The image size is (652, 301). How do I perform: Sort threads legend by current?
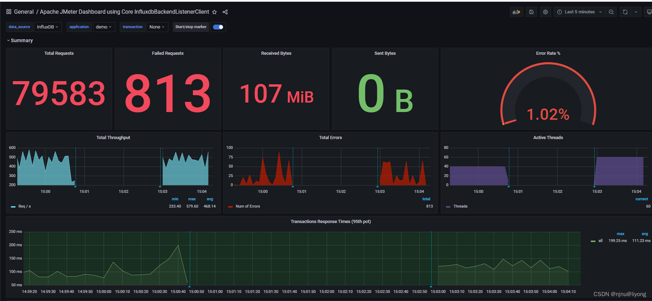pyautogui.click(x=642, y=199)
